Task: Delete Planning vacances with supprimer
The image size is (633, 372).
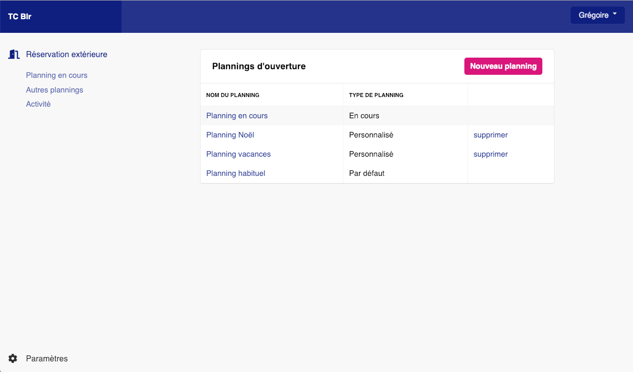Action: pyautogui.click(x=490, y=154)
